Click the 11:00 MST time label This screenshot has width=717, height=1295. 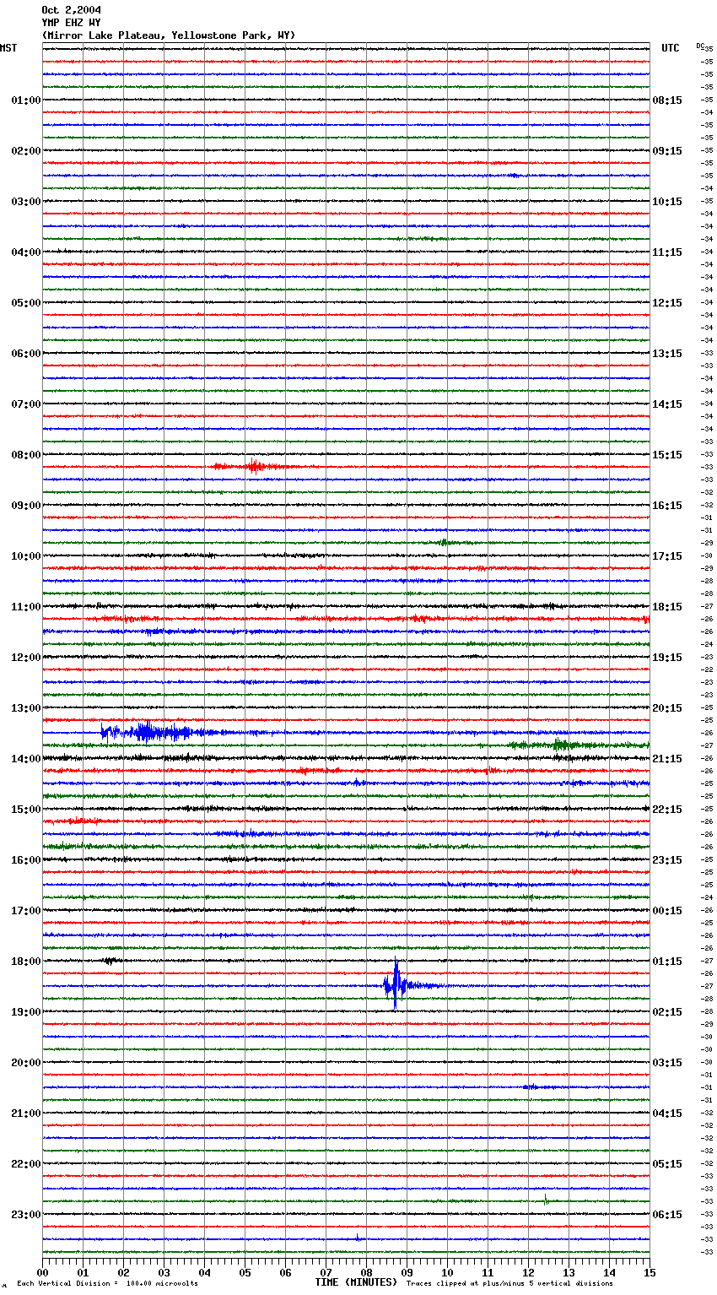click(x=25, y=607)
